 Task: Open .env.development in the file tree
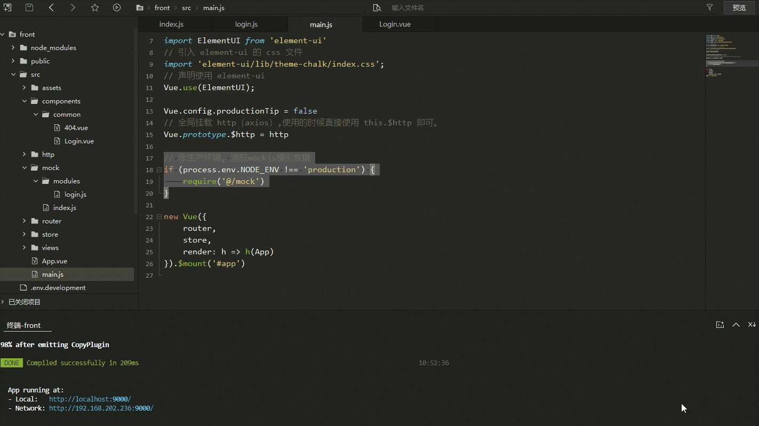pos(58,287)
